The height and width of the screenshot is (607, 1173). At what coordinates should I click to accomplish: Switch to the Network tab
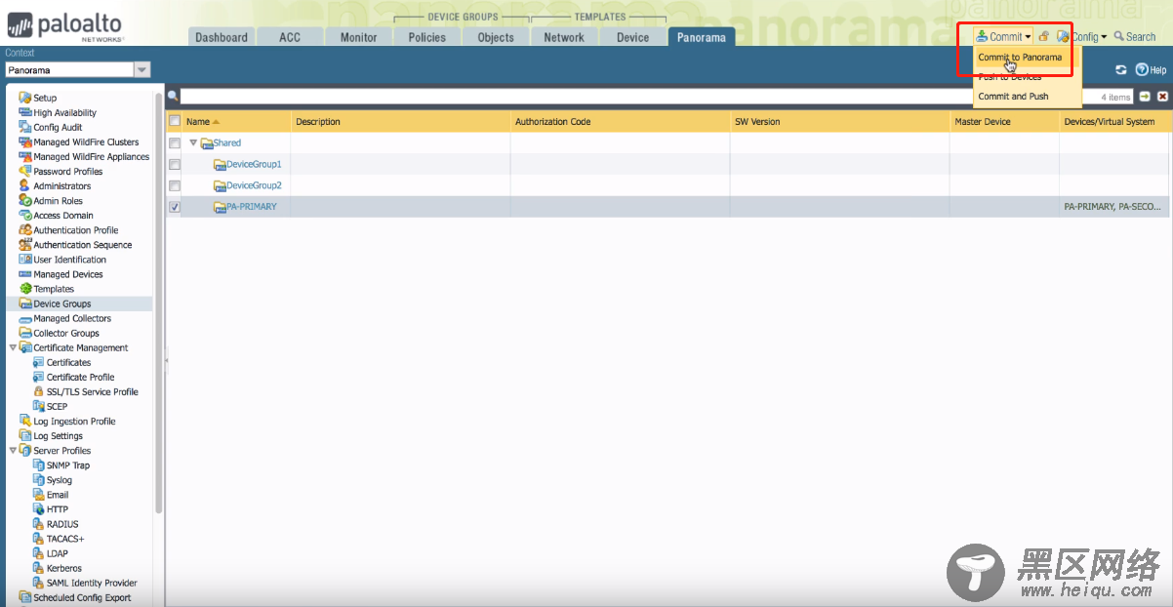click(x=564, y=37)
